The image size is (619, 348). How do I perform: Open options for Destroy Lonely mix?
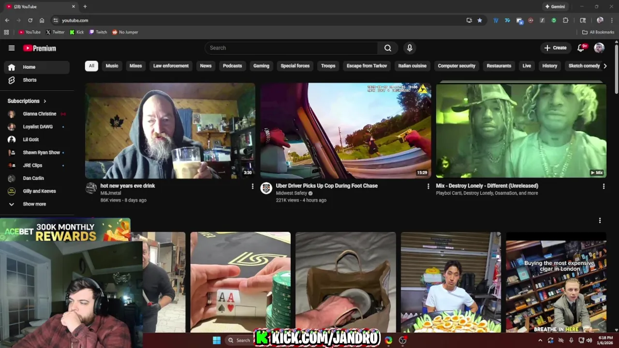(604, 186)
